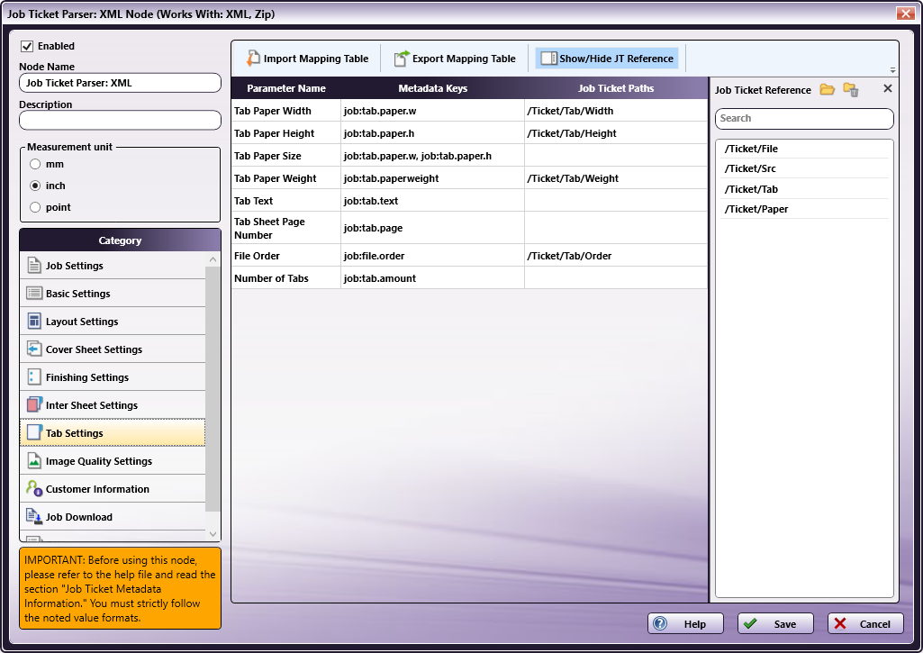Click the Export Mapping Table icon
This screenshot has width=923, height=653.
click(x=402, y=58)
